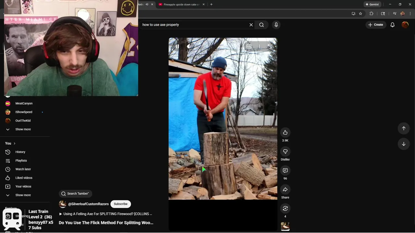The image size is (415, 233).
Task: Open the Create button
Action: [375, 25]
